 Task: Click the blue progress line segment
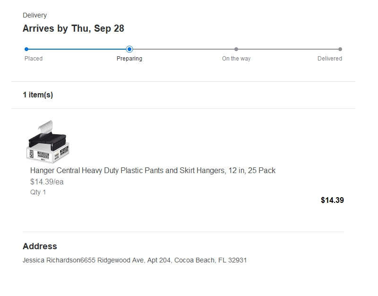tap(78, 49)
